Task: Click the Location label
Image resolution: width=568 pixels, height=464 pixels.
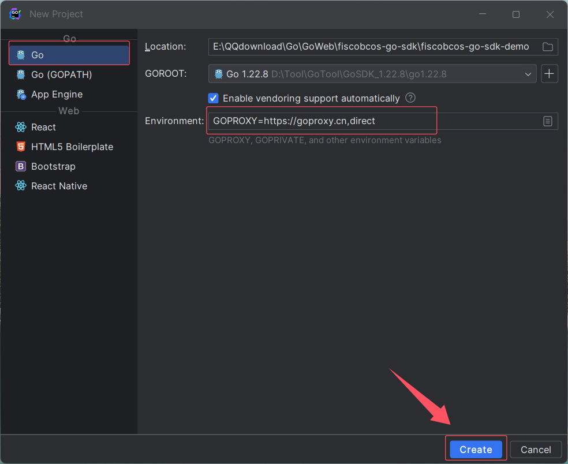Action: point(166,47)
